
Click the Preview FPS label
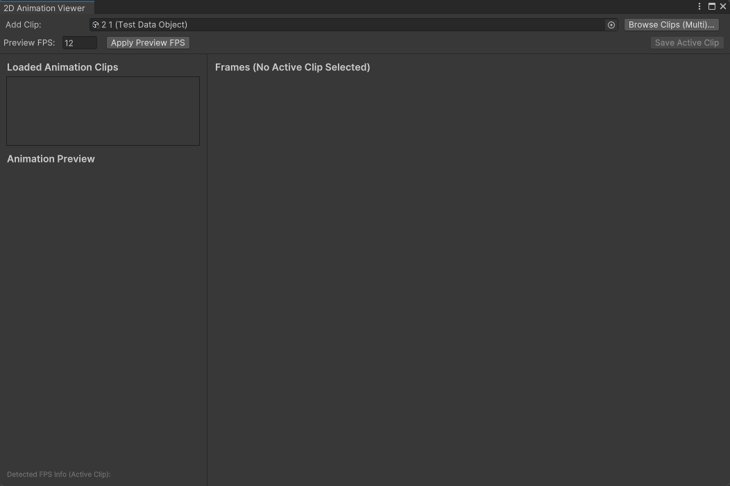pos(29,42)
